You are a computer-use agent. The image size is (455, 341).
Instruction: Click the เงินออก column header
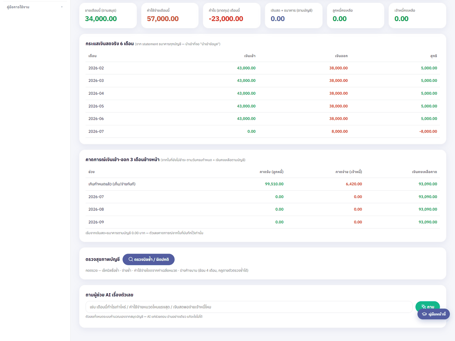pos(341,56)
